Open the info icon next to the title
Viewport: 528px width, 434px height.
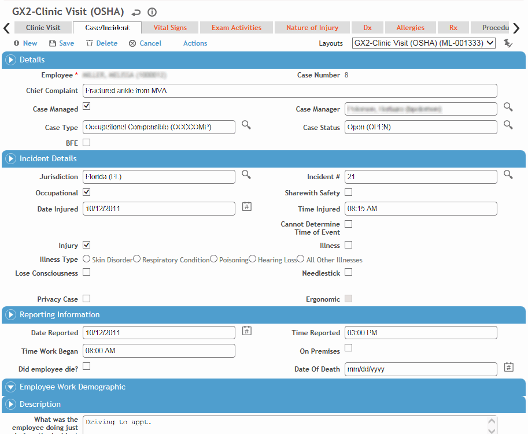152,13
